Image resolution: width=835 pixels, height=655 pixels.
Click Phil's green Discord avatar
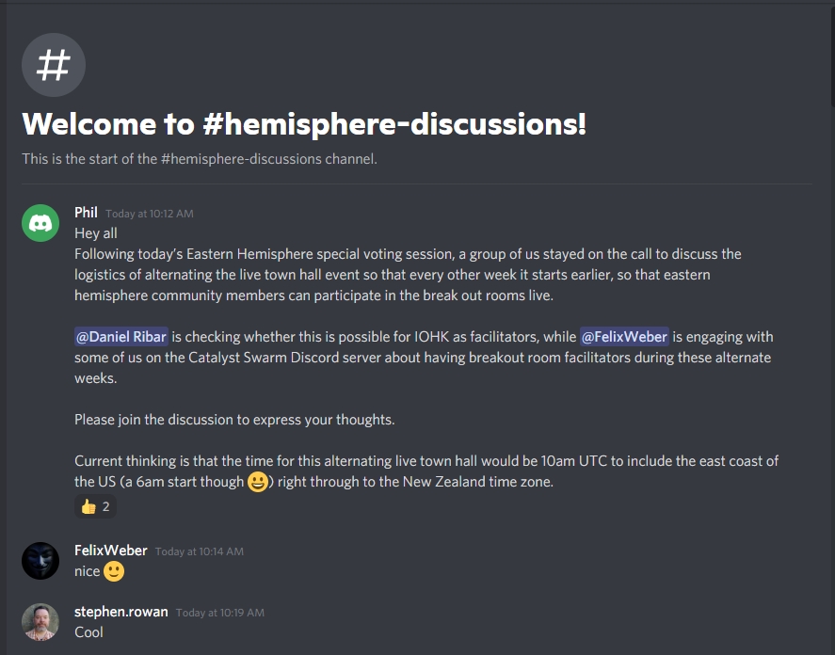pos(40,223)
